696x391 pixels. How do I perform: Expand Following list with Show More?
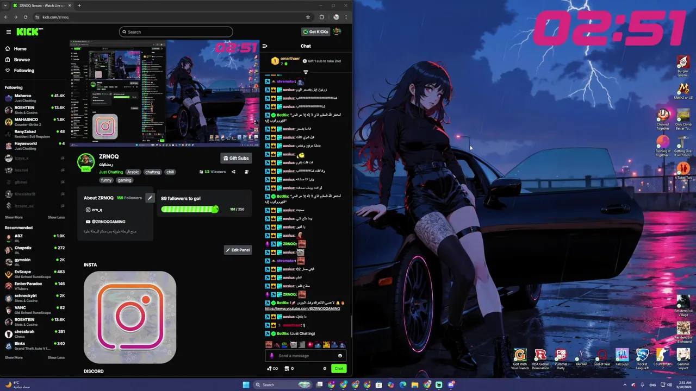(x=14, y=217)
